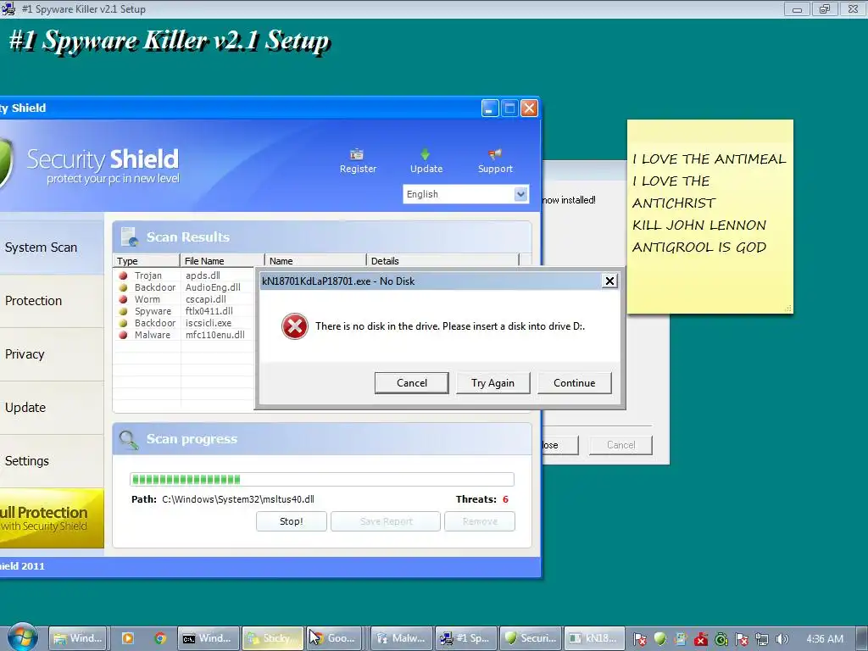The width and height of the screenshot is (868, 651).
Task: Click the 4:36 AM taskbar clock
Action: pyautogui.click(x=825, y=639)
